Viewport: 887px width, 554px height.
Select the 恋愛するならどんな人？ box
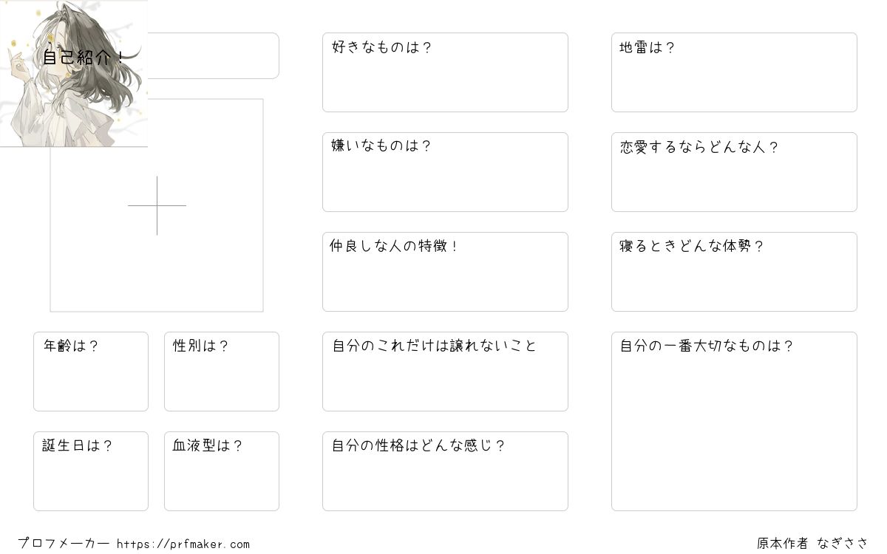(734, 172)
